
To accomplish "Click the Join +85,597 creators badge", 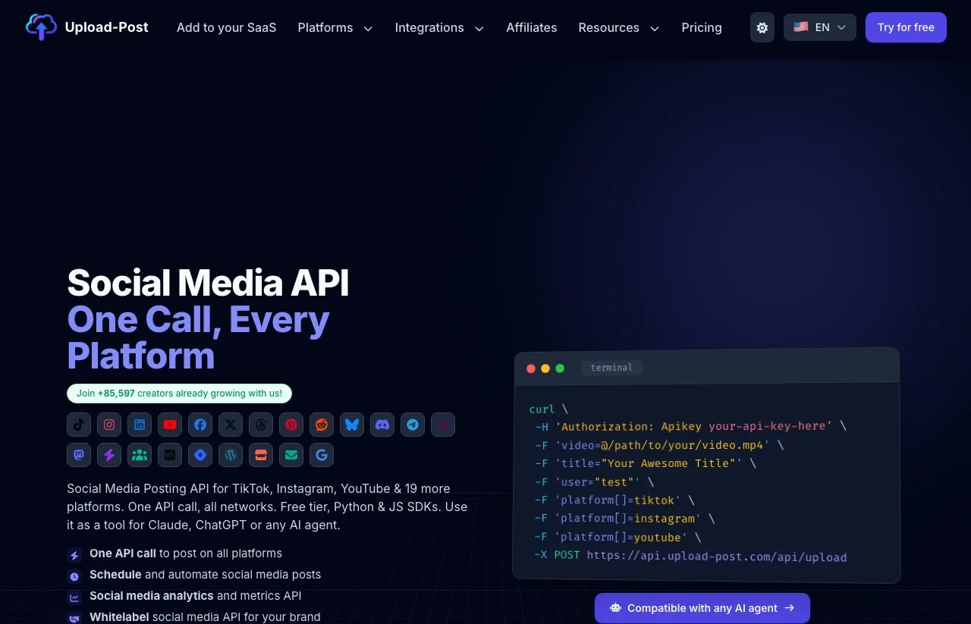I will (x=179, y=394).
